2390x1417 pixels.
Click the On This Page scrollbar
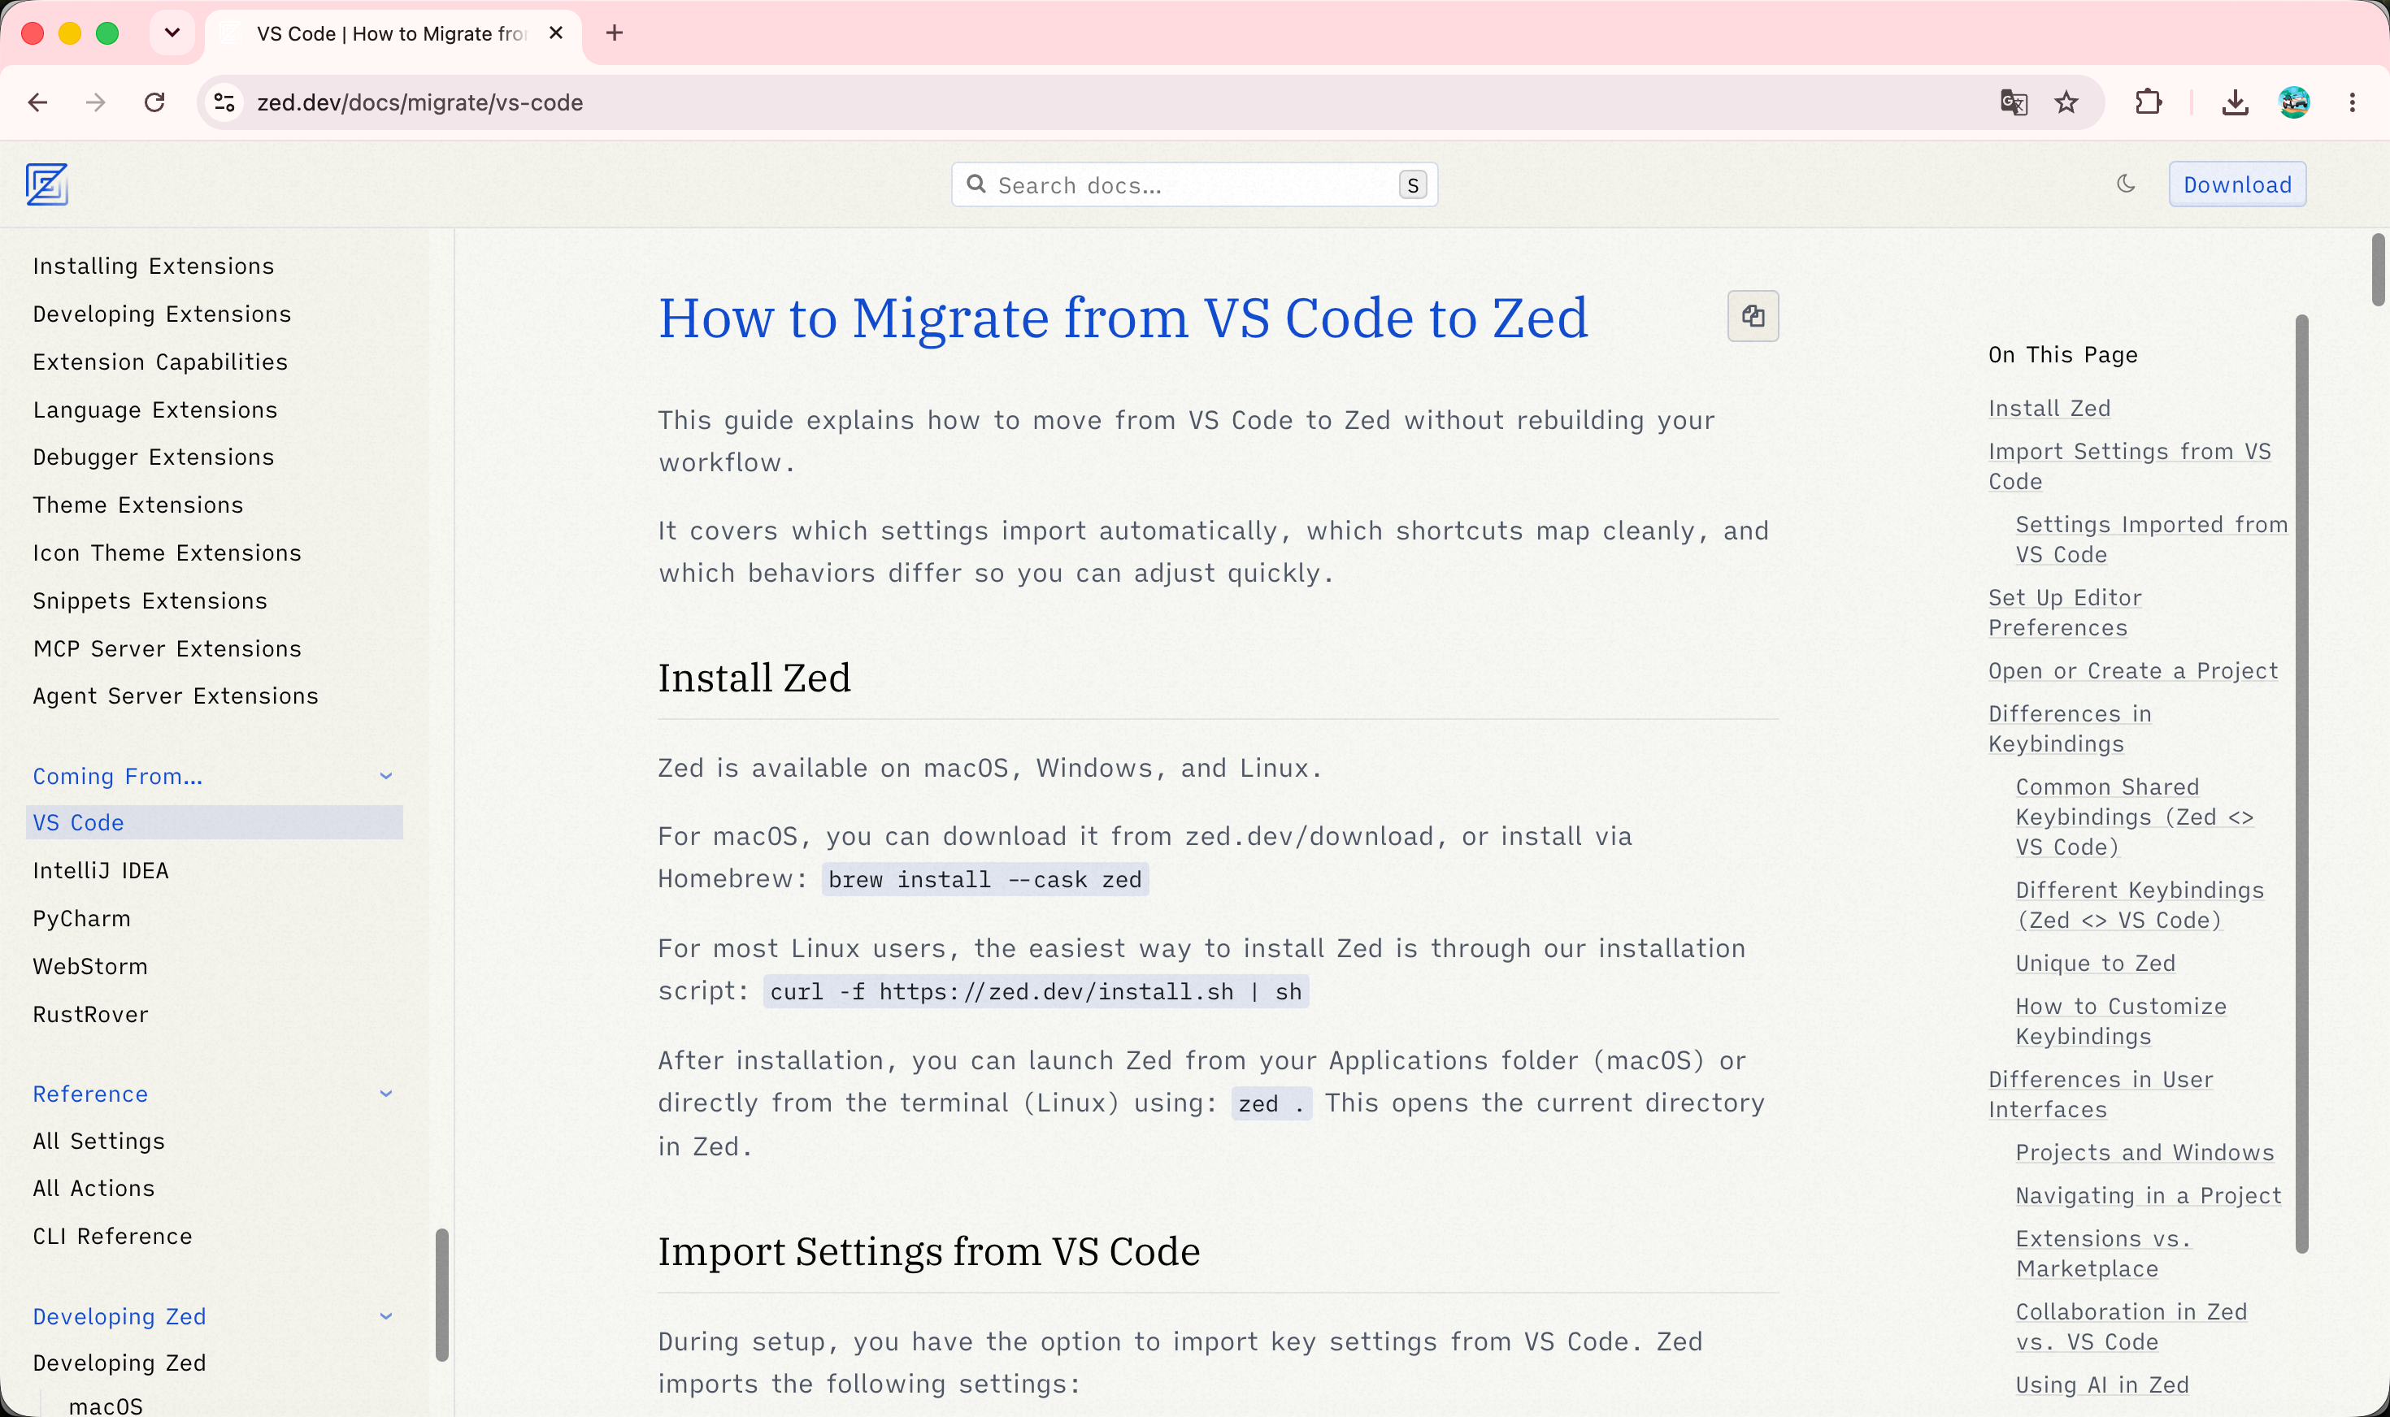coord(2301,783)
